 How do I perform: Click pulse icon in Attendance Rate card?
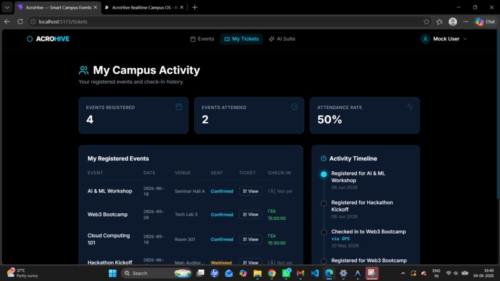pyautogui.click(x=410, y=107)
